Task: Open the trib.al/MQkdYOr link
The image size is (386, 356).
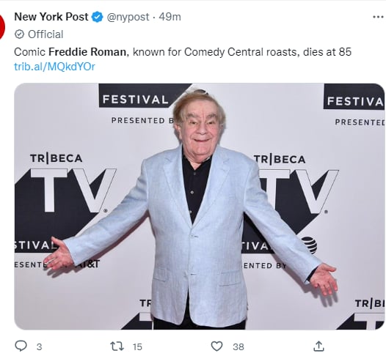Action: pos(54,67)
